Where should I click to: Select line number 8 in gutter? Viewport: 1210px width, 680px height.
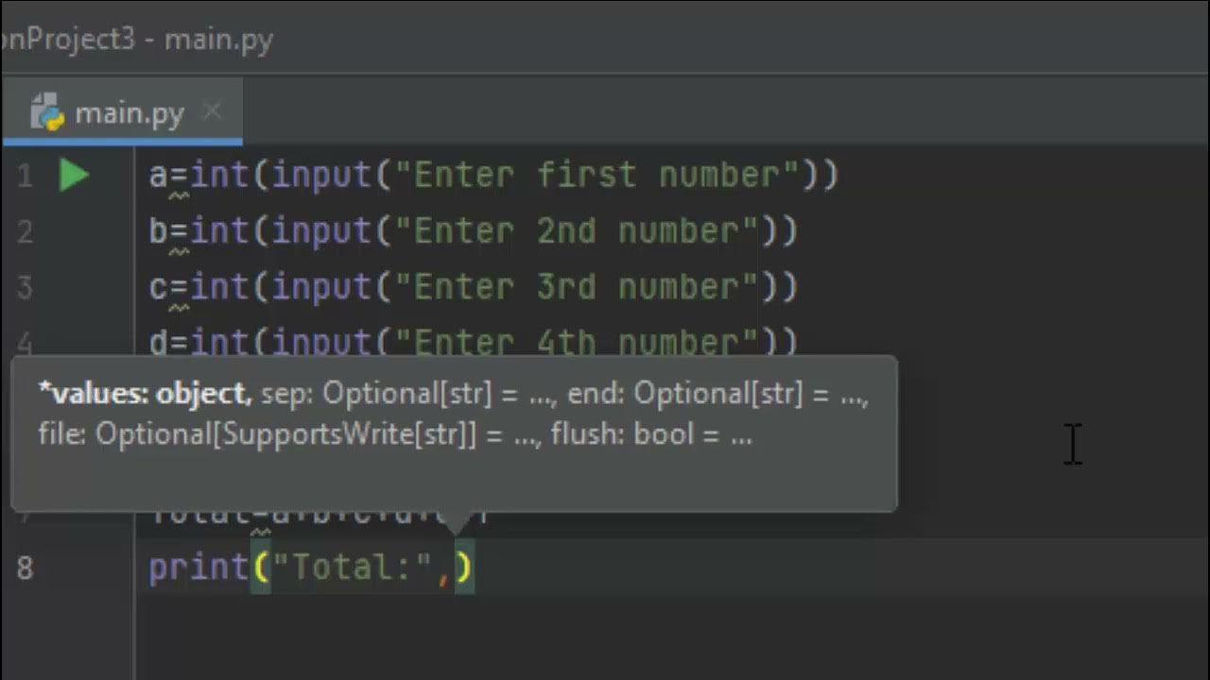point(25,568)
